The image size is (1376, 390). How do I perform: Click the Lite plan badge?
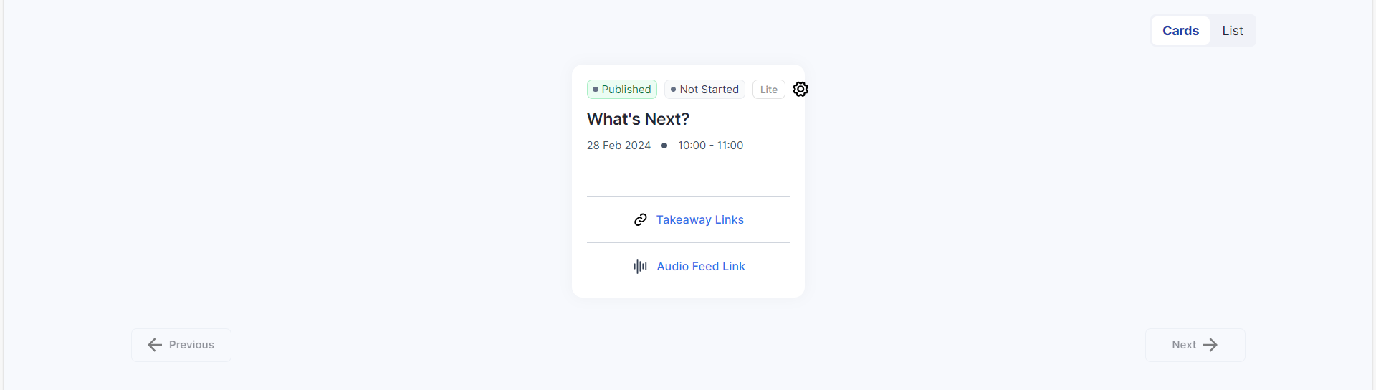[x=768, y=90]
